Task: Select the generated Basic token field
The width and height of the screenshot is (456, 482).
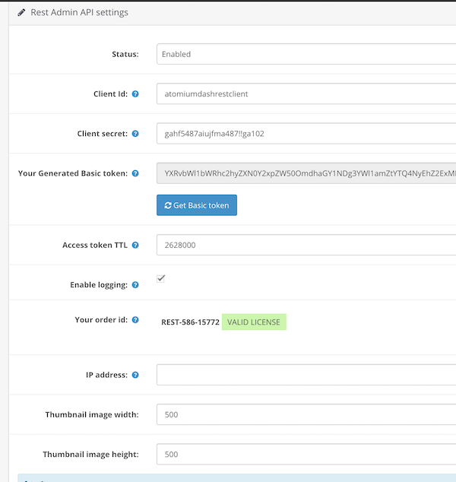Action: point(306,173)
